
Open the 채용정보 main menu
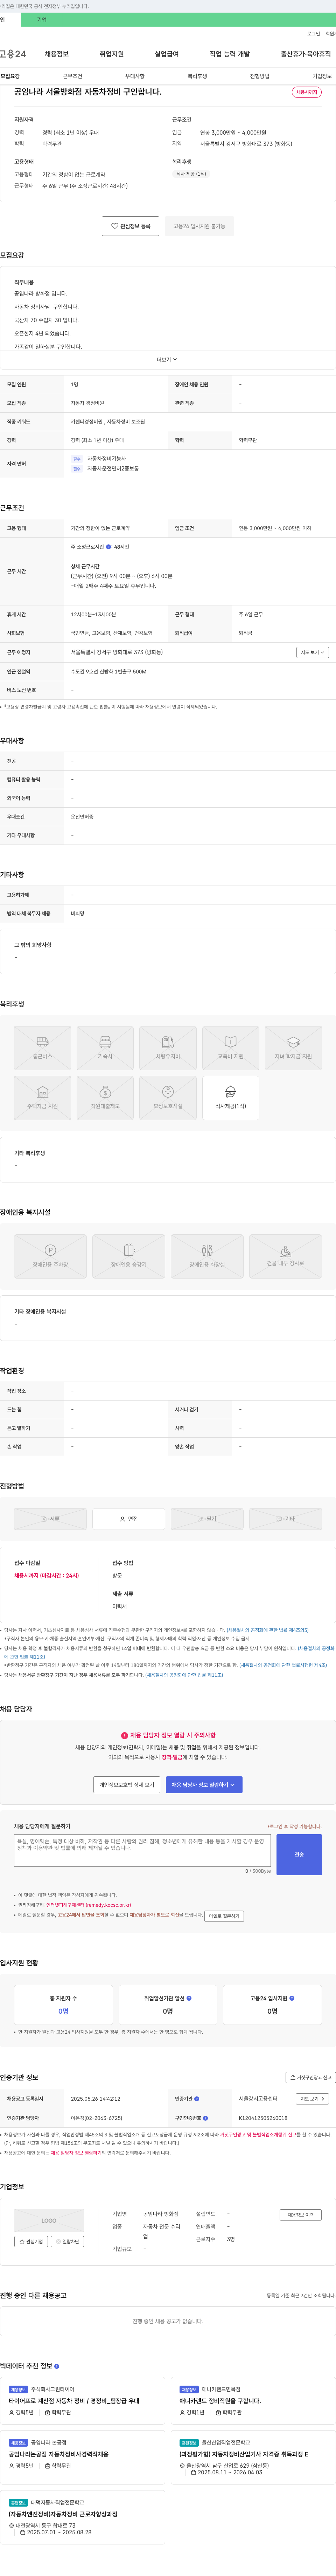(57, 54)
